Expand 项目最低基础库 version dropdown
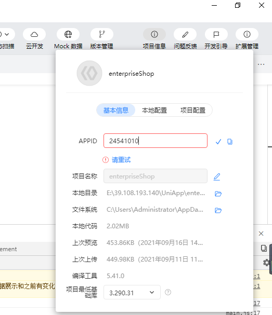The height and width of the screenshot is (315, 272). (x=132, y=292)
